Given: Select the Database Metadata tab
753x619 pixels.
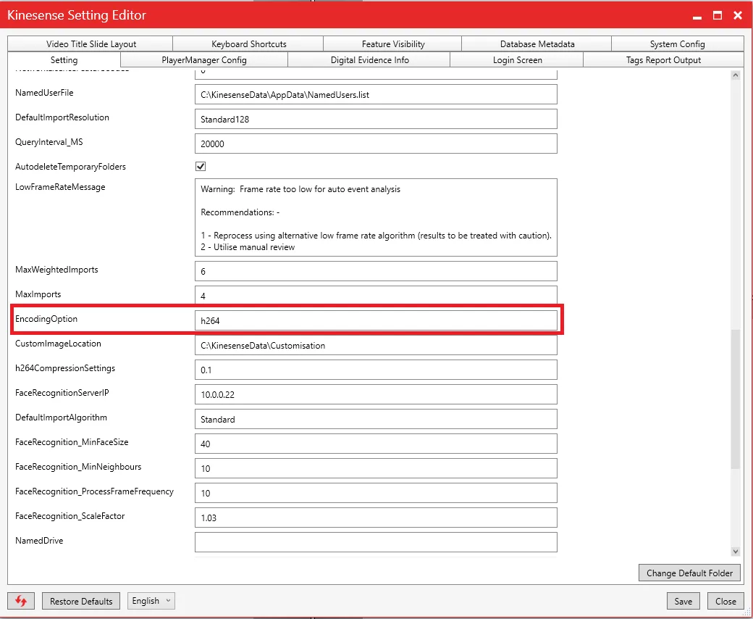Looking at the screenshot, I should pos(537,43).
